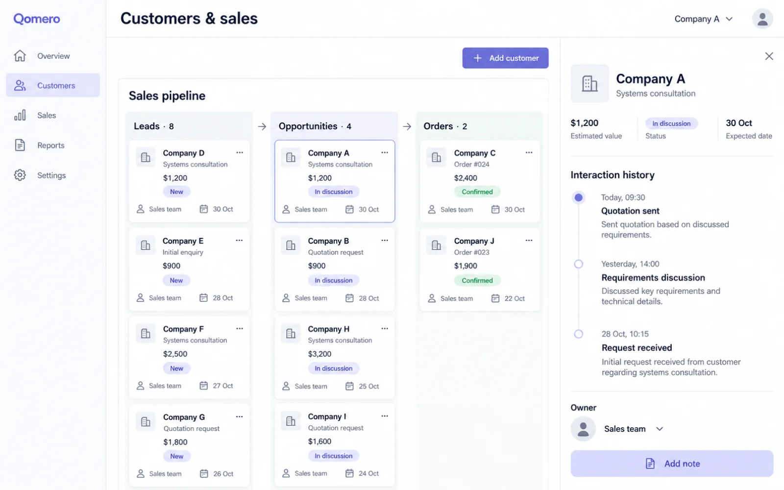Open the more options menu on Company B
The image size is (784, 490).
[x=385, y=240]
